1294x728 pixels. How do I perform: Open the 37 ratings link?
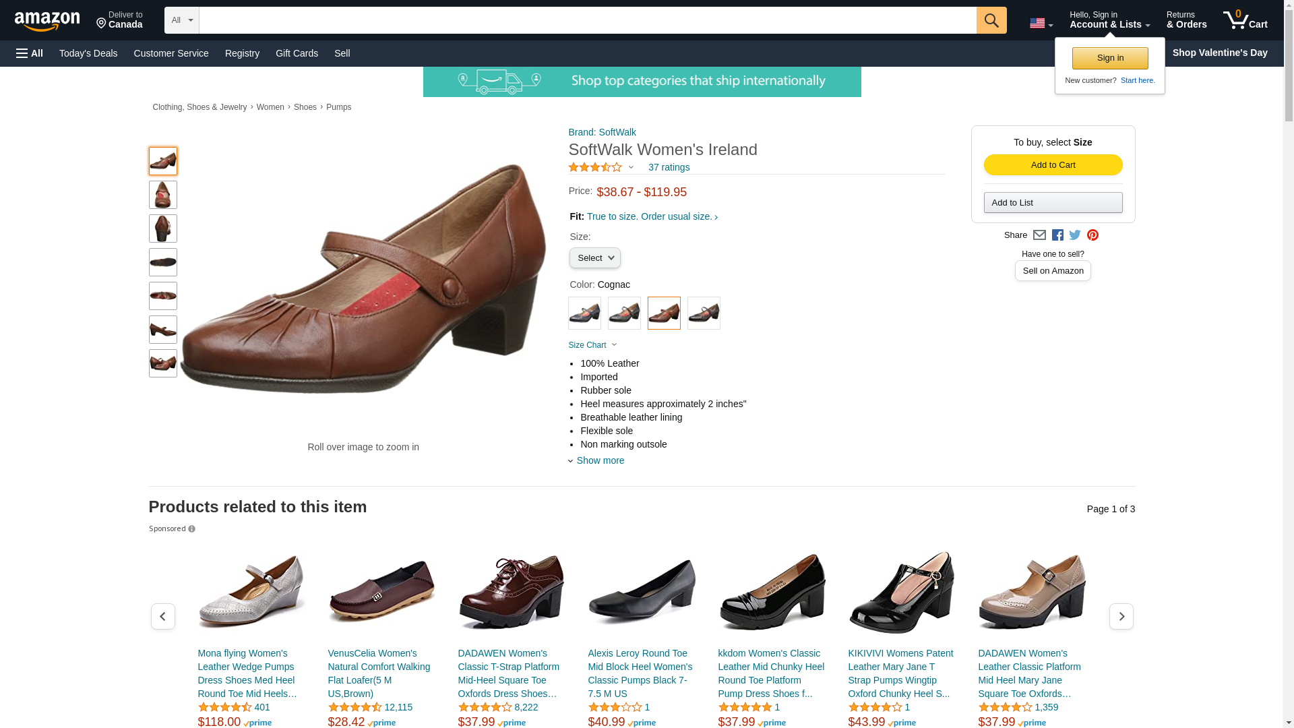tap(669, 167)
